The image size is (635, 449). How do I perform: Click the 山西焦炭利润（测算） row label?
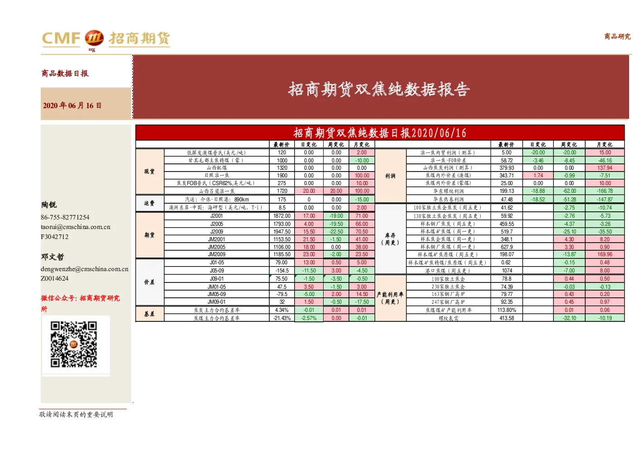pyautogui.click(x=448, y=168)
